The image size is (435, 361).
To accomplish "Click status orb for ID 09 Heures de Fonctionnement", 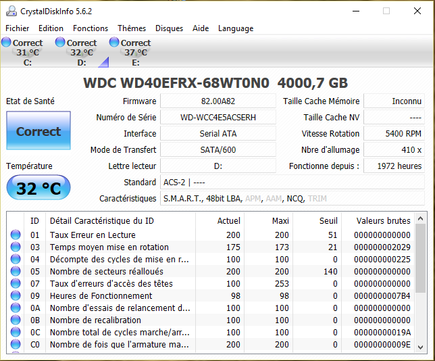I will tap(16, 295).
